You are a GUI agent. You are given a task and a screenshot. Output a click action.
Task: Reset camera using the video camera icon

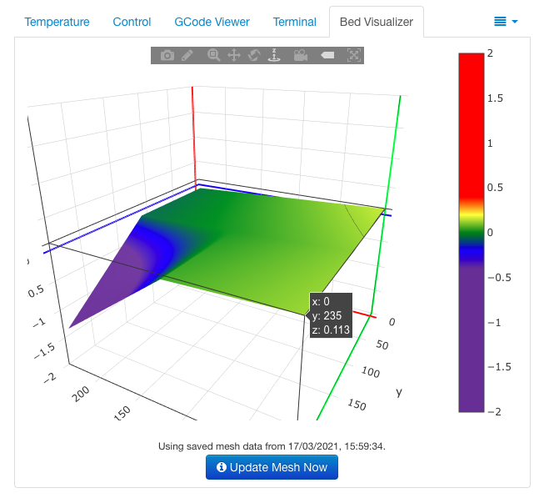[300, 55]
